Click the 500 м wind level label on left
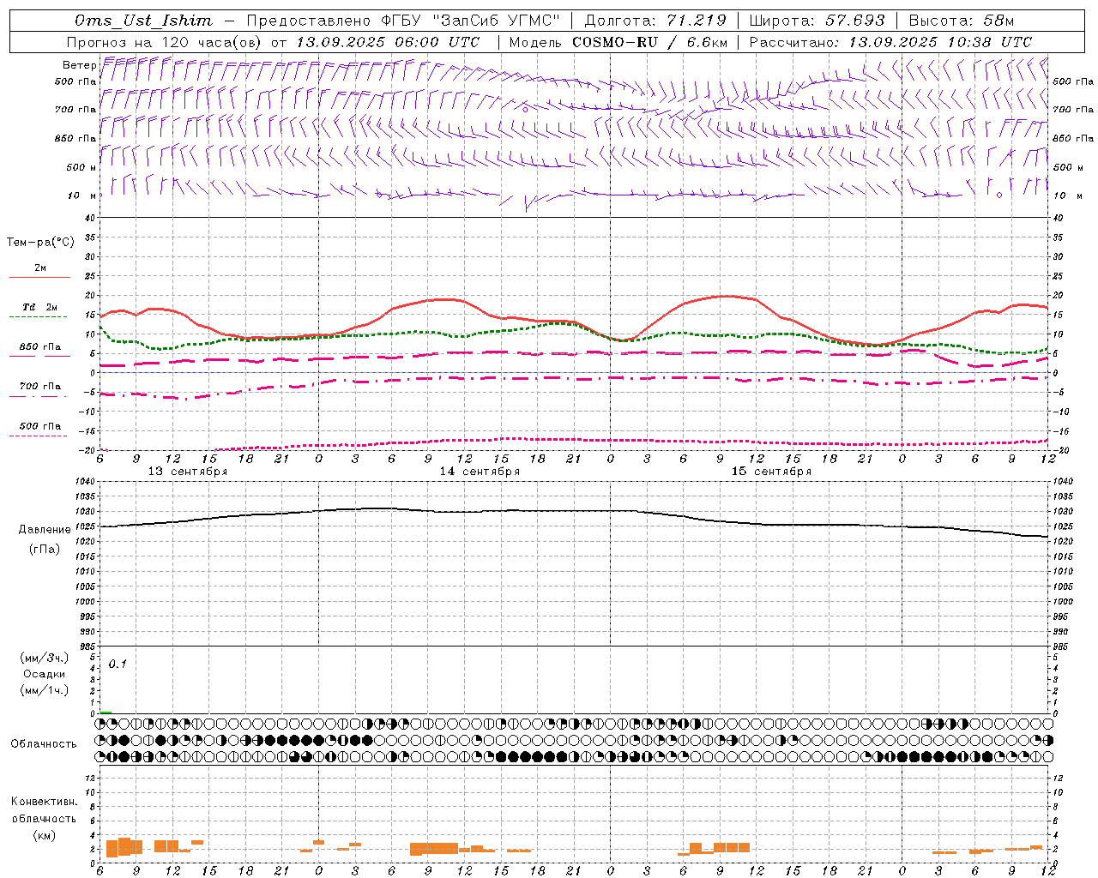 point(81,167)
